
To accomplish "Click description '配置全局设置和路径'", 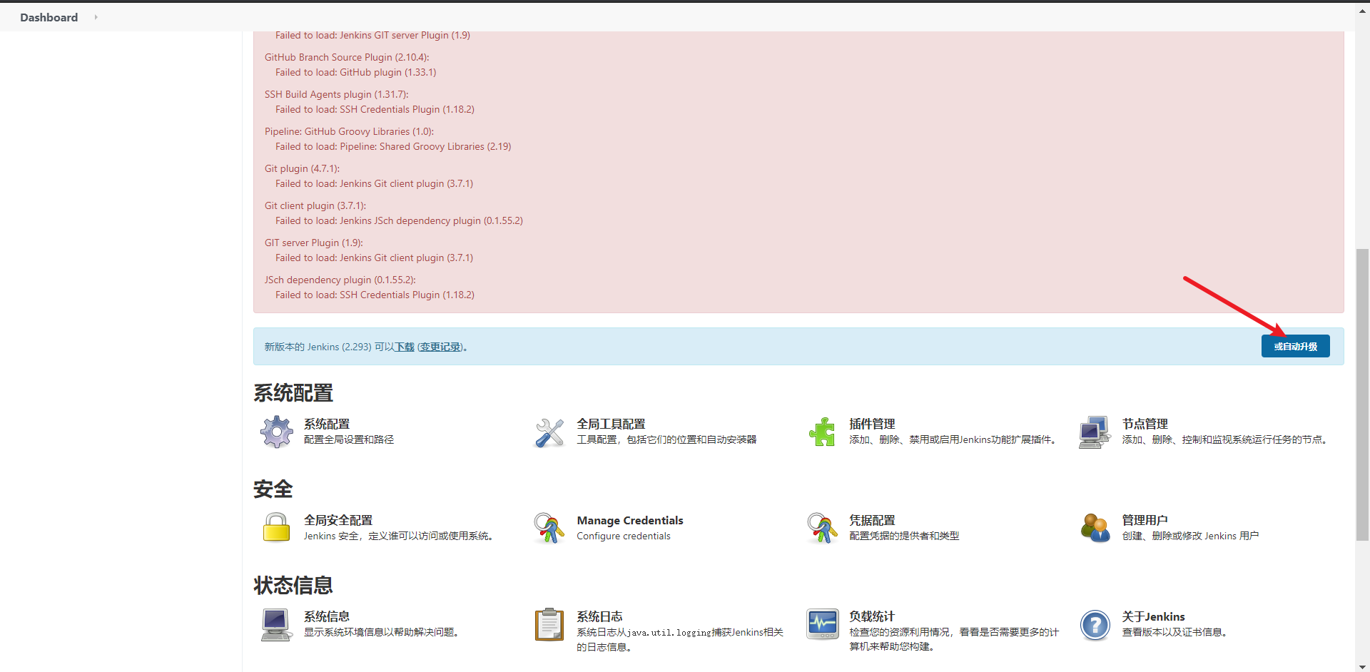I will (349, 439).
